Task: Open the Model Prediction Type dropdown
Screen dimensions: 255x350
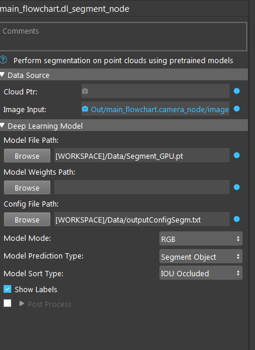Action: tap(201, 256)
